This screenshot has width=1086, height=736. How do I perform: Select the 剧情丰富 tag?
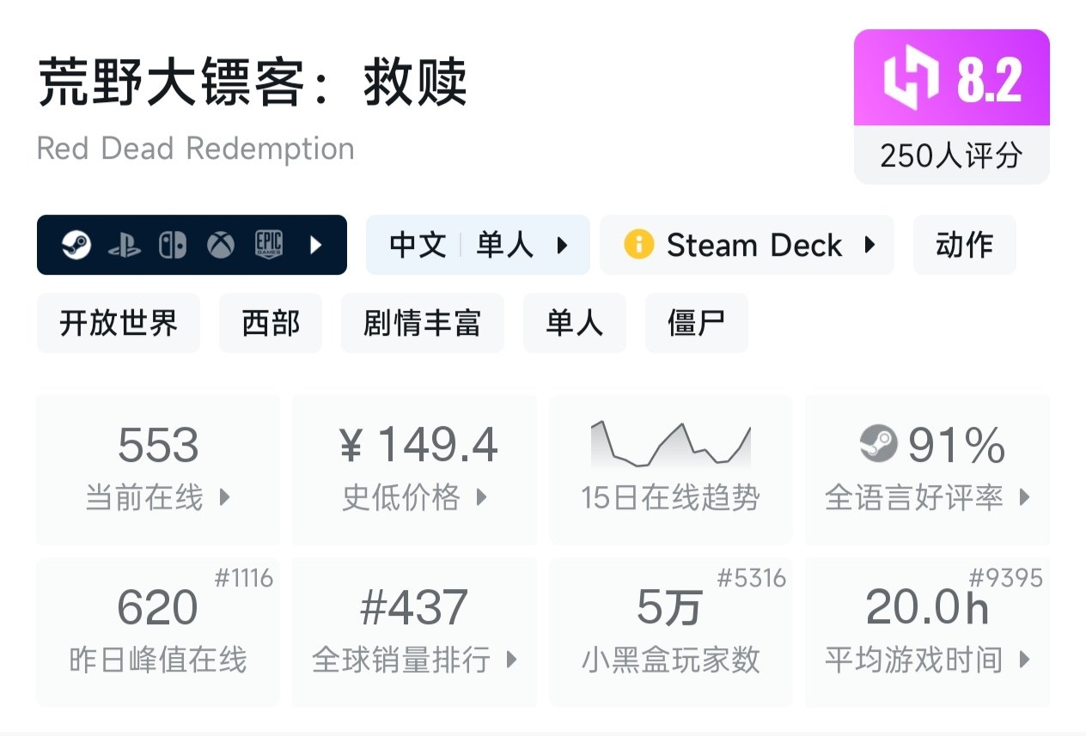pyautogui.click(x=422, y=323)
